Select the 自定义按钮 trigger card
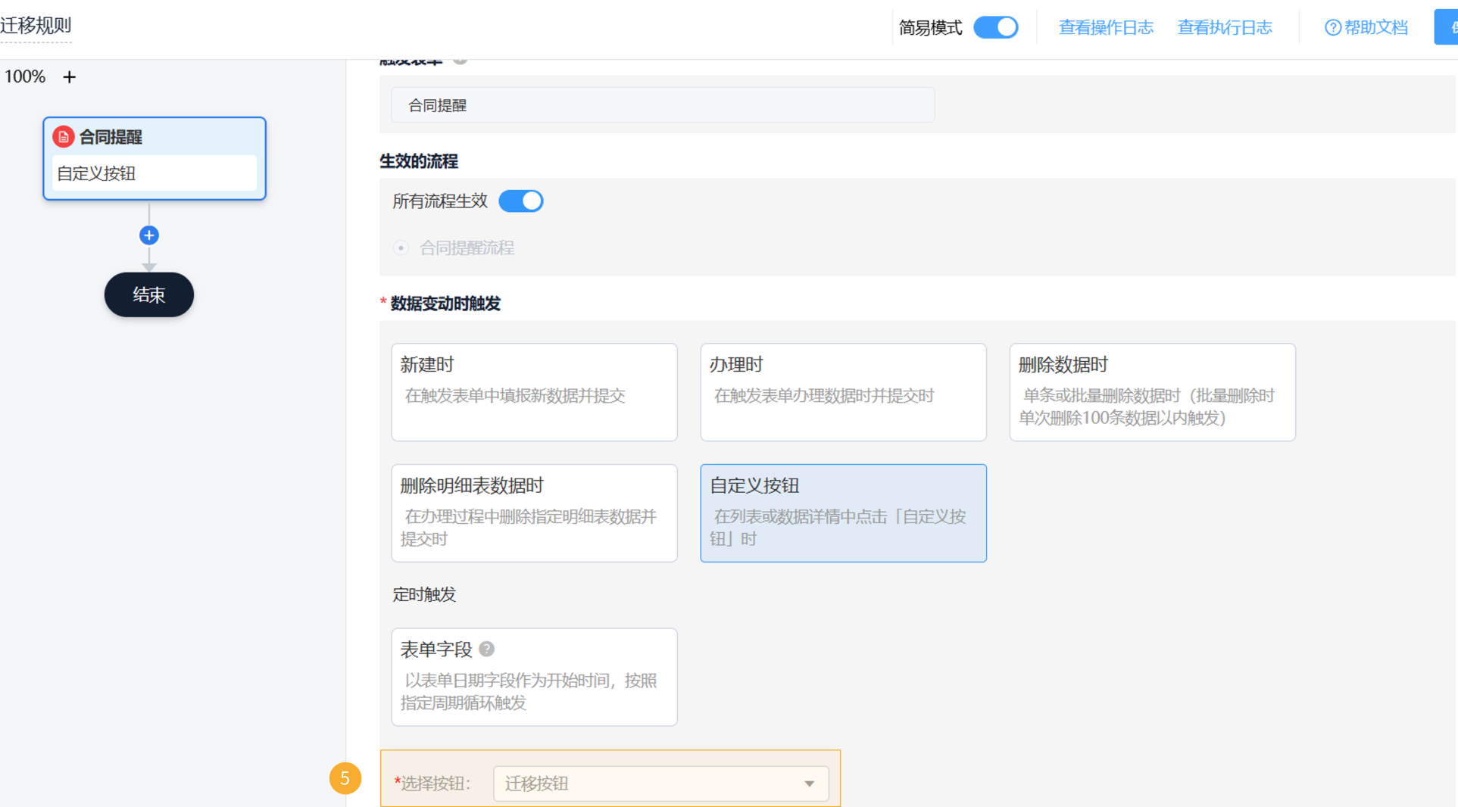The width and height of the screenshot is (1458, 807). (x=843, y=513)
